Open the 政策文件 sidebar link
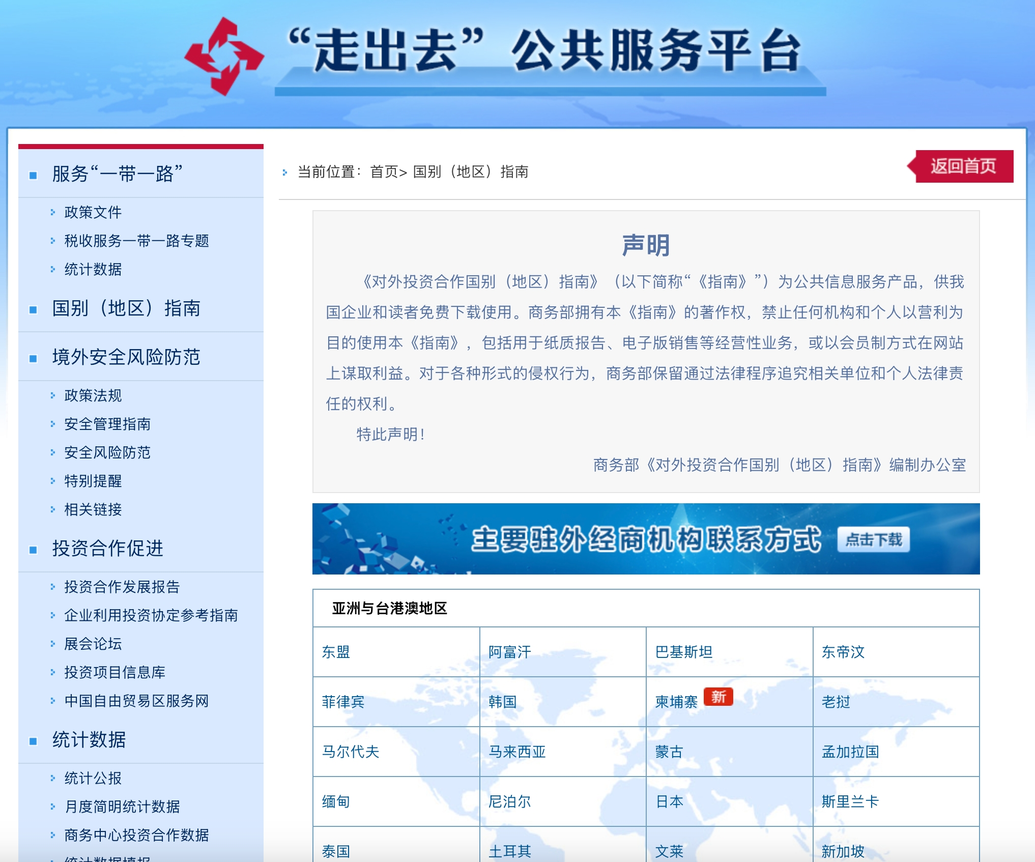The image size is (1035, 862). pyautogui.click(x=93, y=212)
